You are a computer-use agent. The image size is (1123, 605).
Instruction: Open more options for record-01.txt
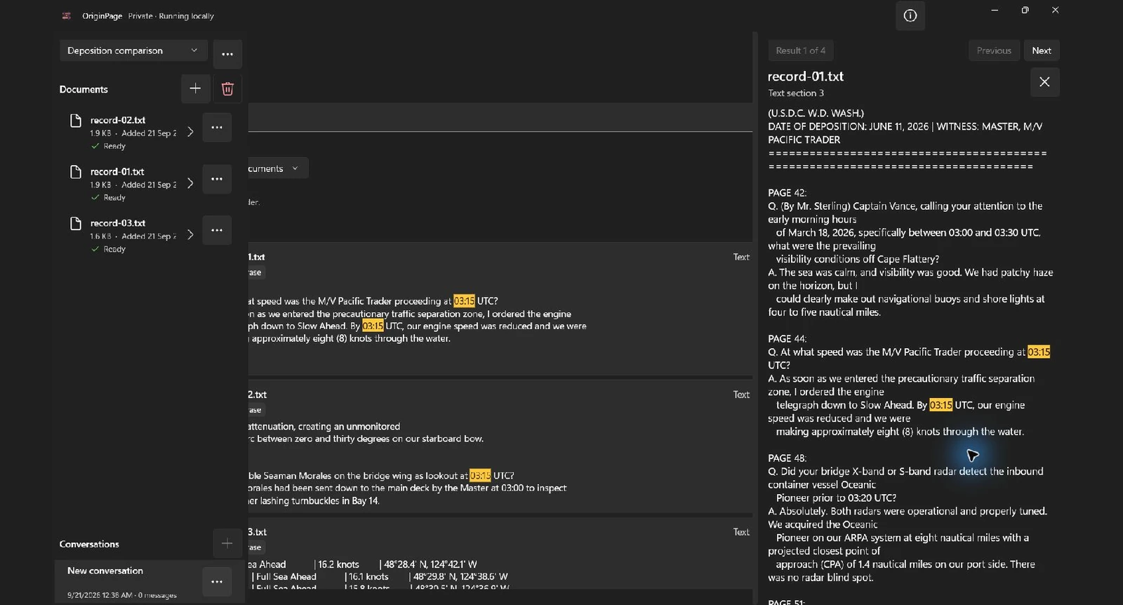click(x=217, y=179)
